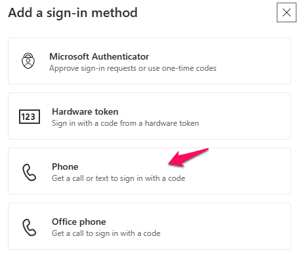This screenshot has width=303, height=253.
Task: Click 'Get a call to sign in with a code'
Action: (x=106, y=233)
